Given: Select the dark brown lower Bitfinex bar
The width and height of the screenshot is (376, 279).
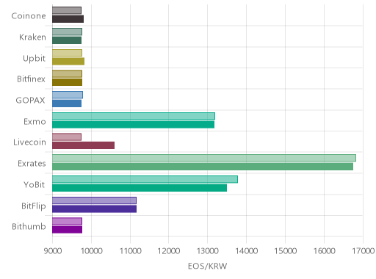Looking at the screenshot, I should [x=67, y=82].
